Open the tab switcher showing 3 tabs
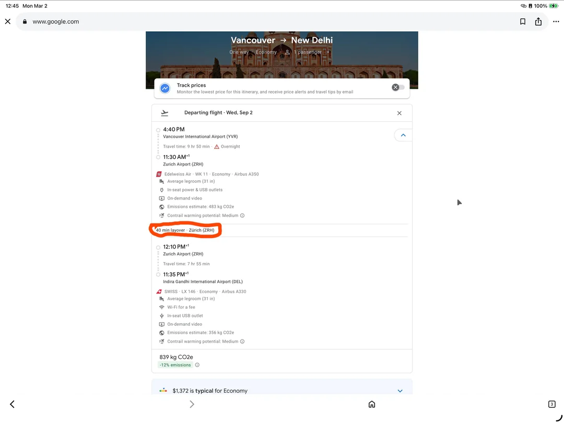Viewport: 564px width, 423px height. point(551,404)
